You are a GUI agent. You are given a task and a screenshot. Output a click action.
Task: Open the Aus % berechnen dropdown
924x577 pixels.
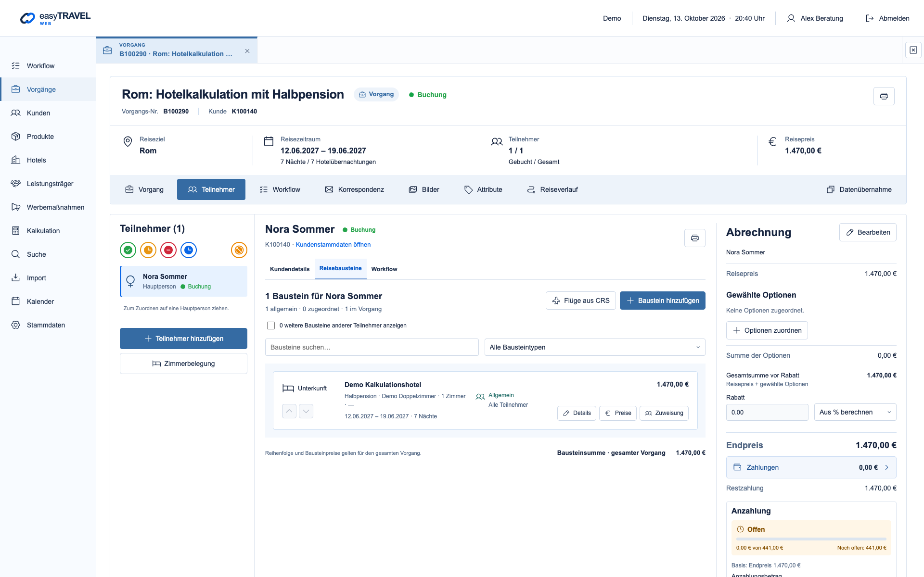(x=855, y=412)
